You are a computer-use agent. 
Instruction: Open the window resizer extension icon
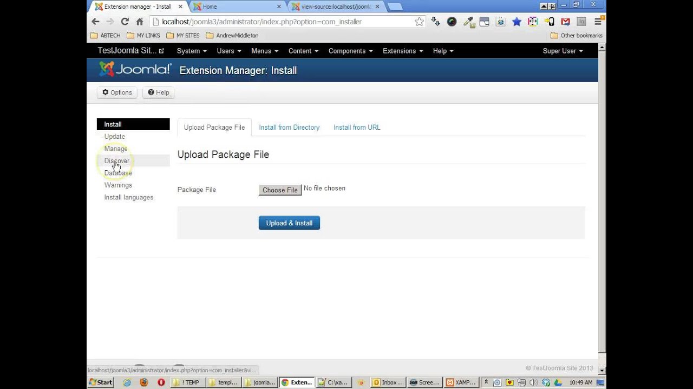point(533,22)
